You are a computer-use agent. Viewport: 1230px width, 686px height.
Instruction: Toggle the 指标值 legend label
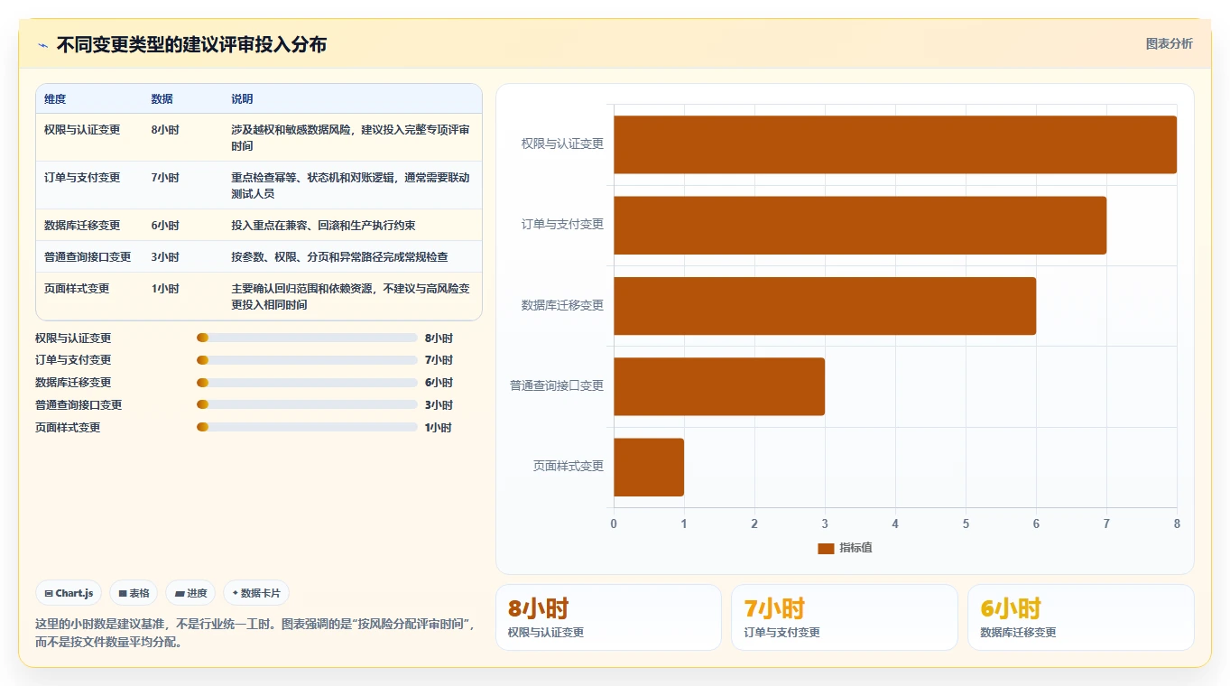click(x=855, y=548)
